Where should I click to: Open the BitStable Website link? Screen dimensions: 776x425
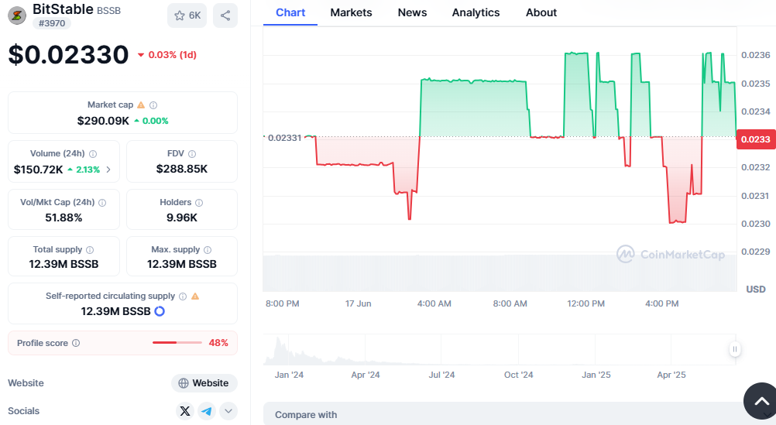[204, 383]
